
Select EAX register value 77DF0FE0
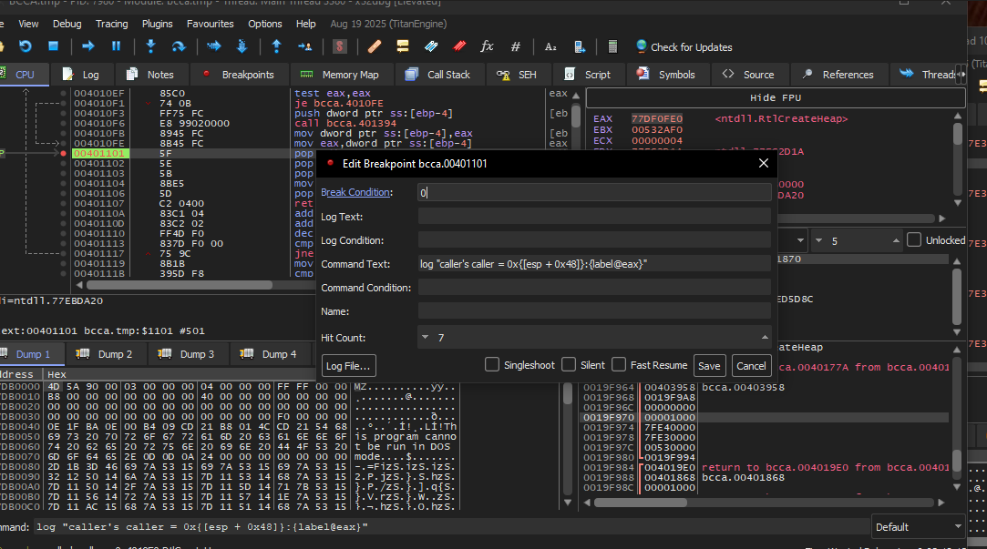(656, 119)
